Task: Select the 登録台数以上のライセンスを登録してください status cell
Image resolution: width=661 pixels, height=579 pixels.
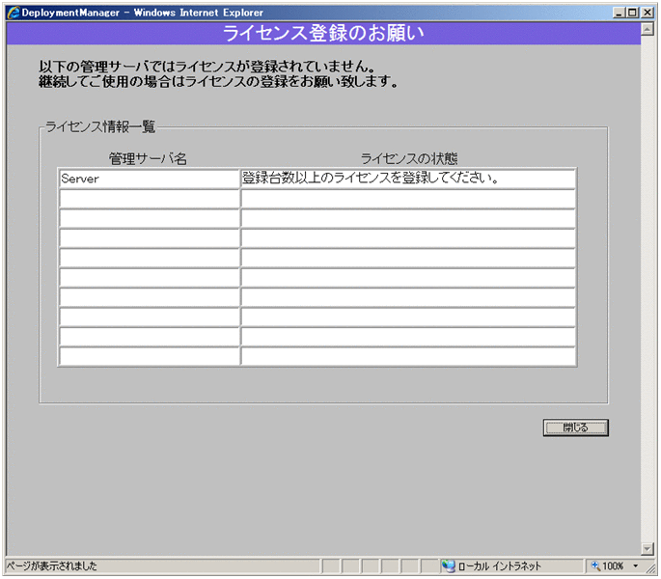Action: click(x=407, y=179)
